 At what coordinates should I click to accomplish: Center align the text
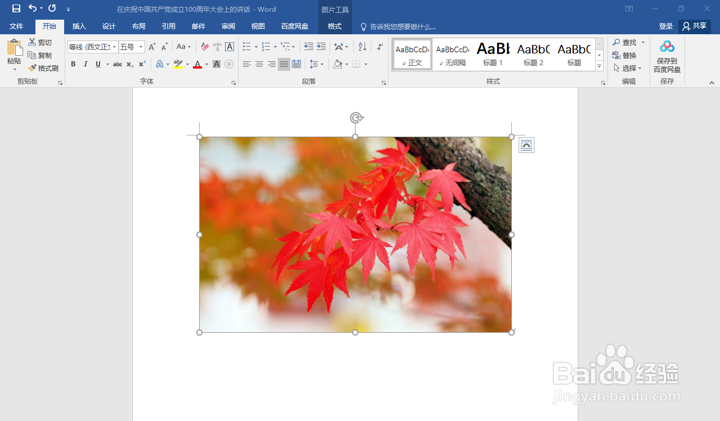[x=259, y=64]
